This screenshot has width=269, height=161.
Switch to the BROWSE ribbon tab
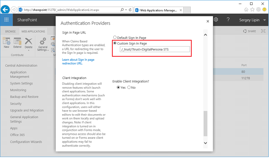(10, 32)
